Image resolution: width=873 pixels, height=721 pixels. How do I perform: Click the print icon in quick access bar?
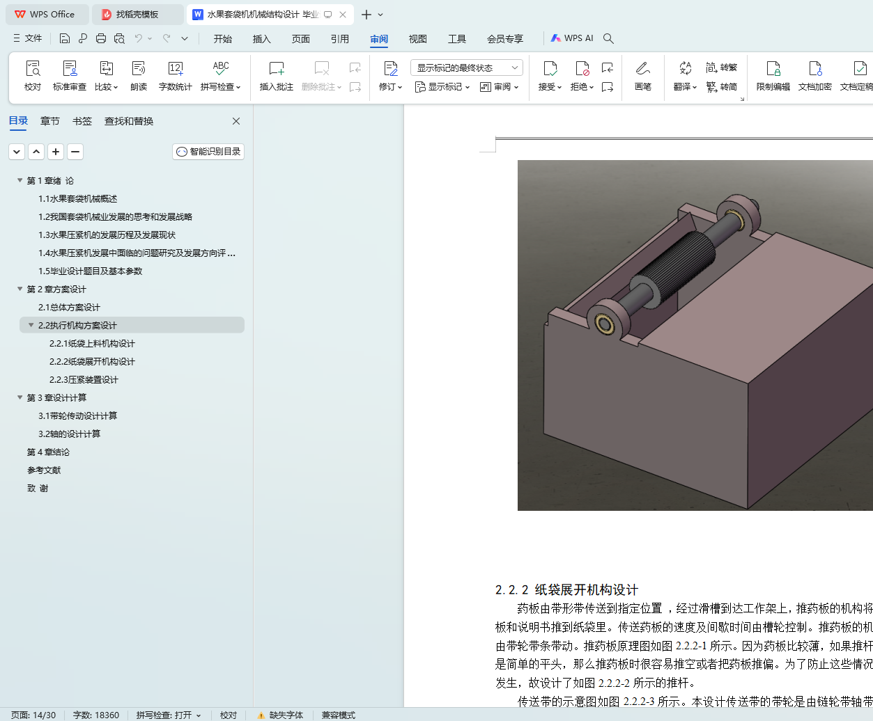click(x=101, y=38)
